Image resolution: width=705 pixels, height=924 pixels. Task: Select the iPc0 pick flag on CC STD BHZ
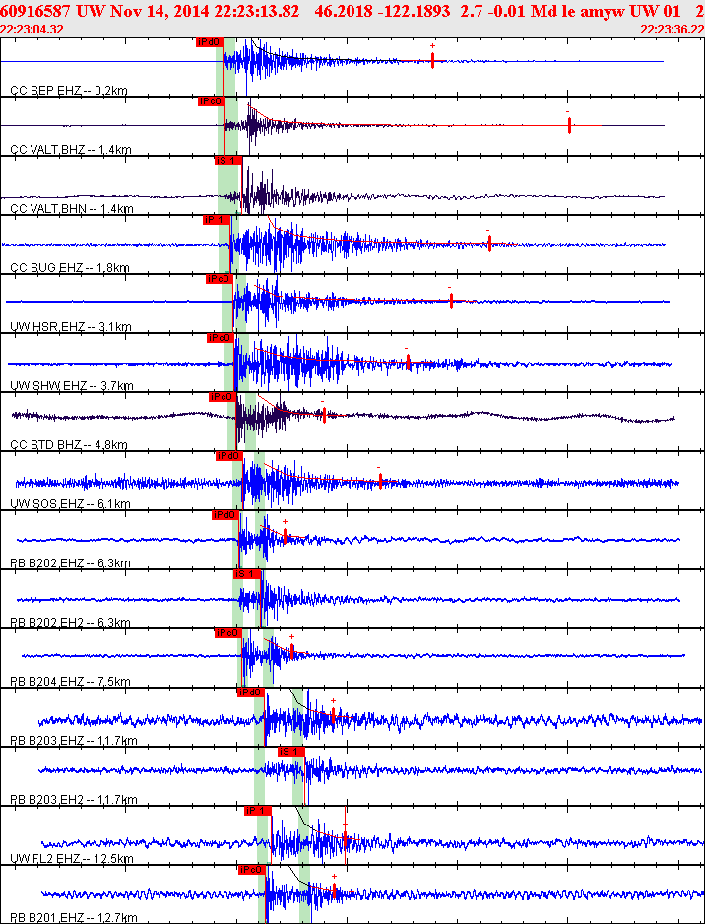click(223, 397)
